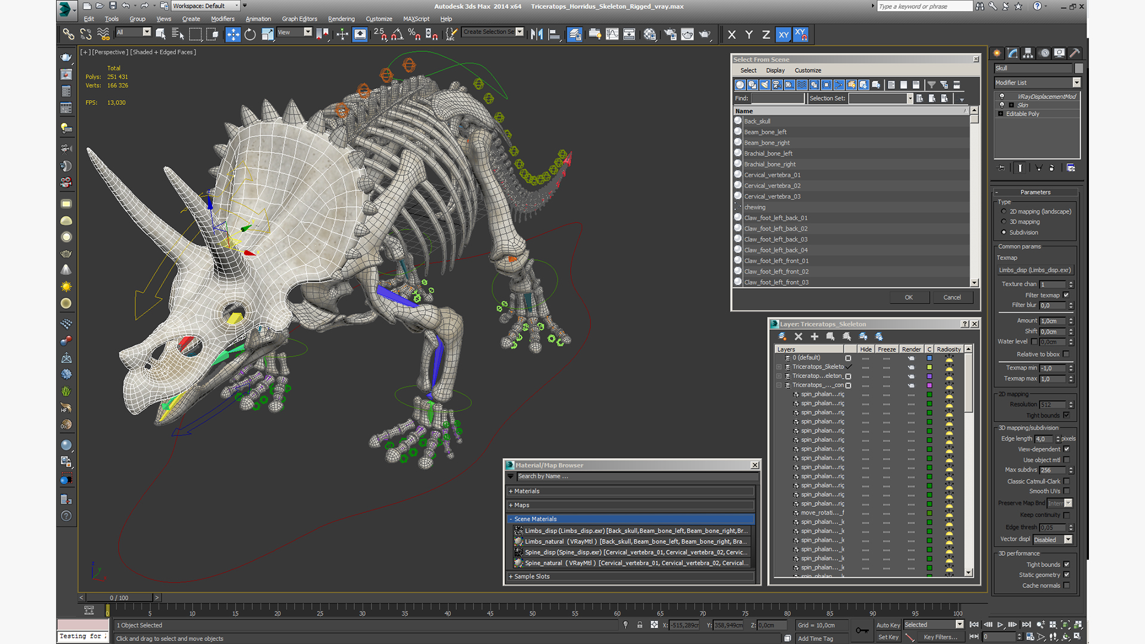Toggle the Angle Snap tool
This screenshot has width=1145, height=644.
[x=397, y=34]
